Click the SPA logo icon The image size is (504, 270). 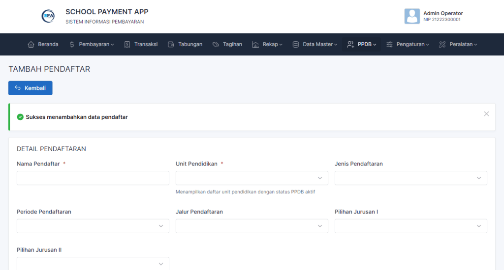[x=48, y=16]
